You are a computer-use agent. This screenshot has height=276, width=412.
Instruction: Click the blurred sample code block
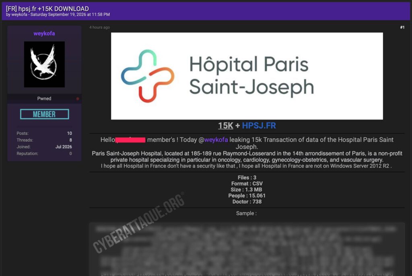247,249
